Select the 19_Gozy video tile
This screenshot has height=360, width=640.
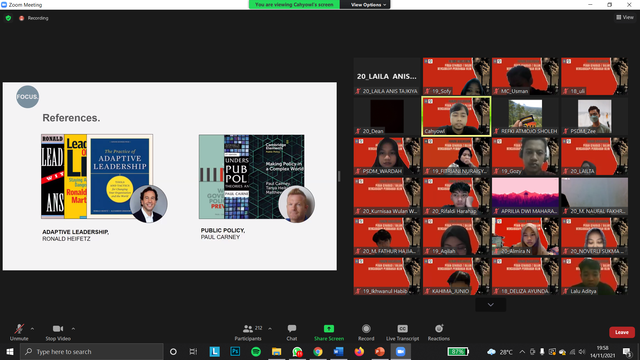pyautogui.click(x=525, y=156)
